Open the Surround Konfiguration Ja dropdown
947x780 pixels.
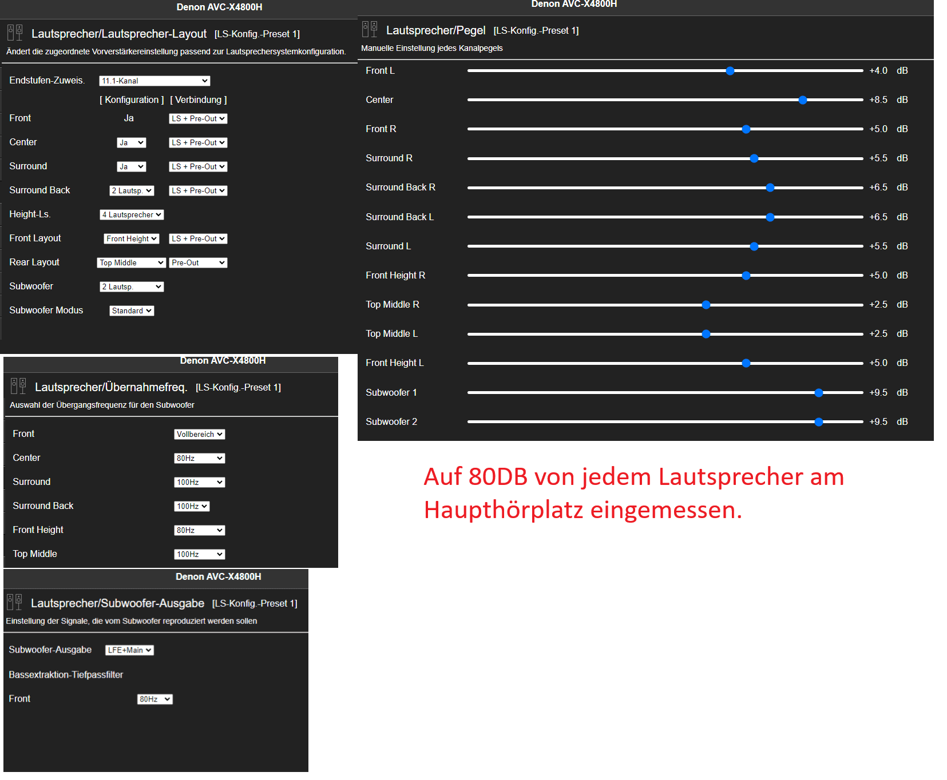point(132,166)
